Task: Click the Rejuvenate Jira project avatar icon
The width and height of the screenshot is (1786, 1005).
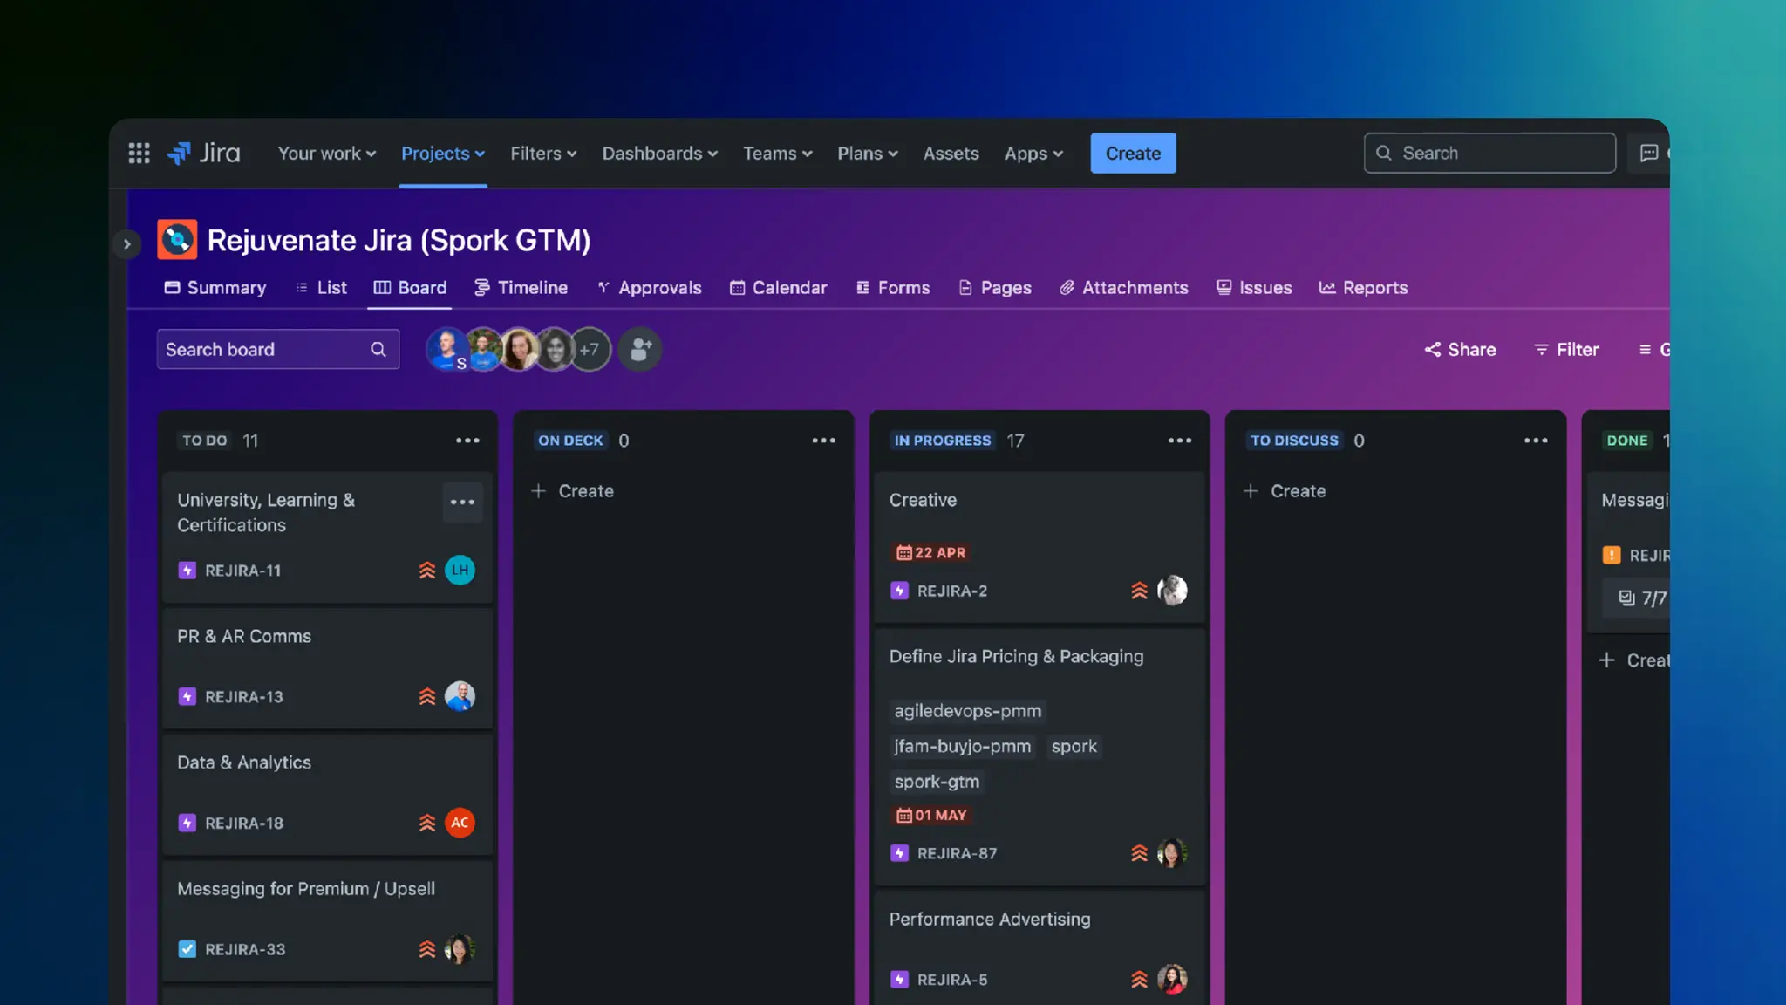Action: [177, 240]
